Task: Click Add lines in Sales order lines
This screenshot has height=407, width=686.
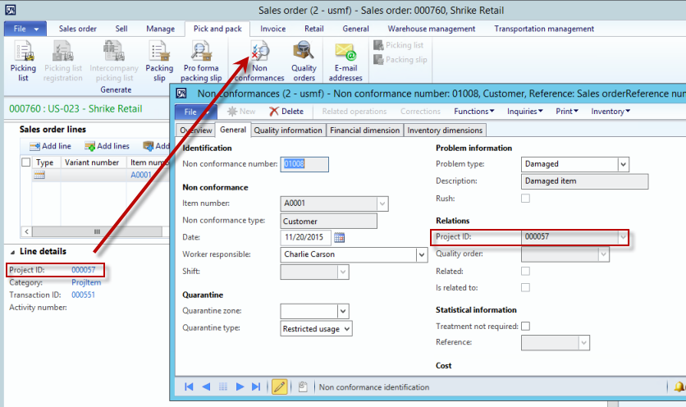Action: tap(107, 146)
